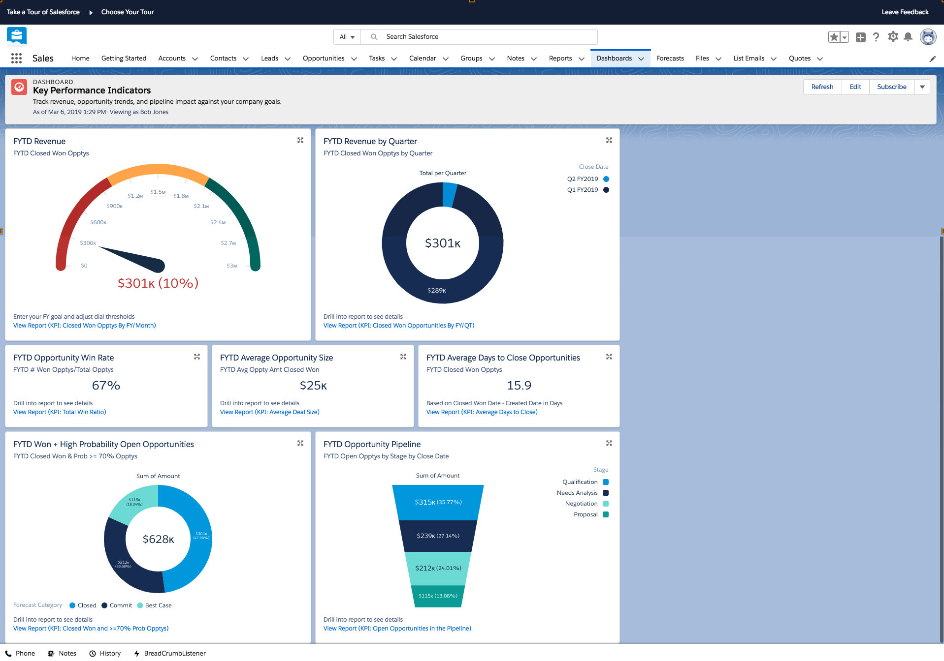Switch to the Forecasts tab
This screenshot has height=661, width=944.
(670, 58)
